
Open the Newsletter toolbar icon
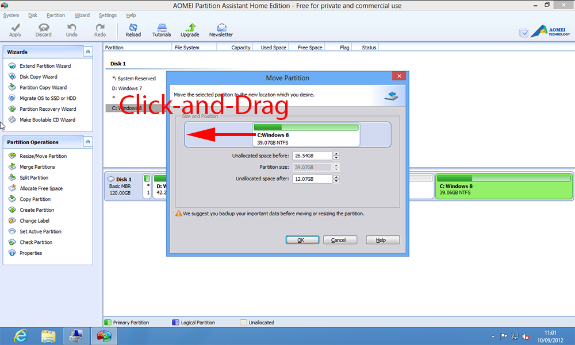[x=221, y=30]
